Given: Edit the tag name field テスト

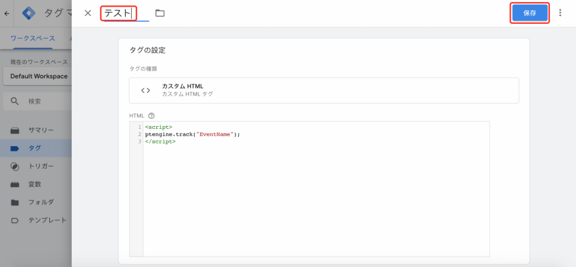Looking at the screenshot, I should (x=126, y=13).
